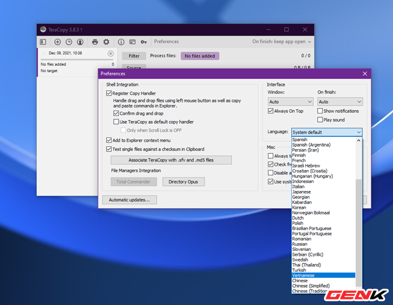Screen dimensions: 393x305
Task: Select Vietnamese from language list
Action: (x=324, y=275)
